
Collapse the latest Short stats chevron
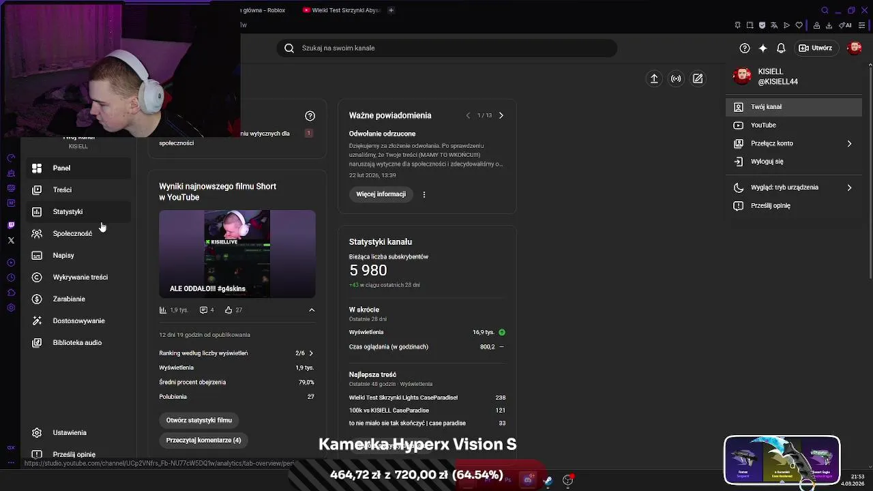312,310
